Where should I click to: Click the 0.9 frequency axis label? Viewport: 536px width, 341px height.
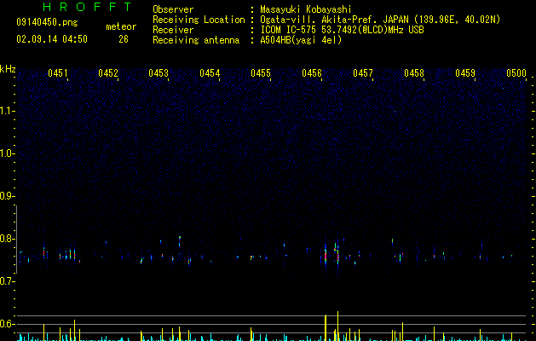(7, 196)
